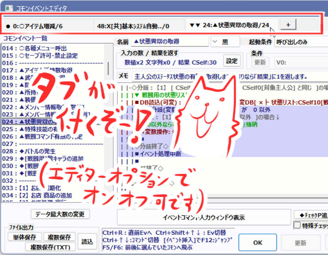Click the 読込 button
This screenshot has width=328, height=255.
pyautogui.click(x=87, y=241)
